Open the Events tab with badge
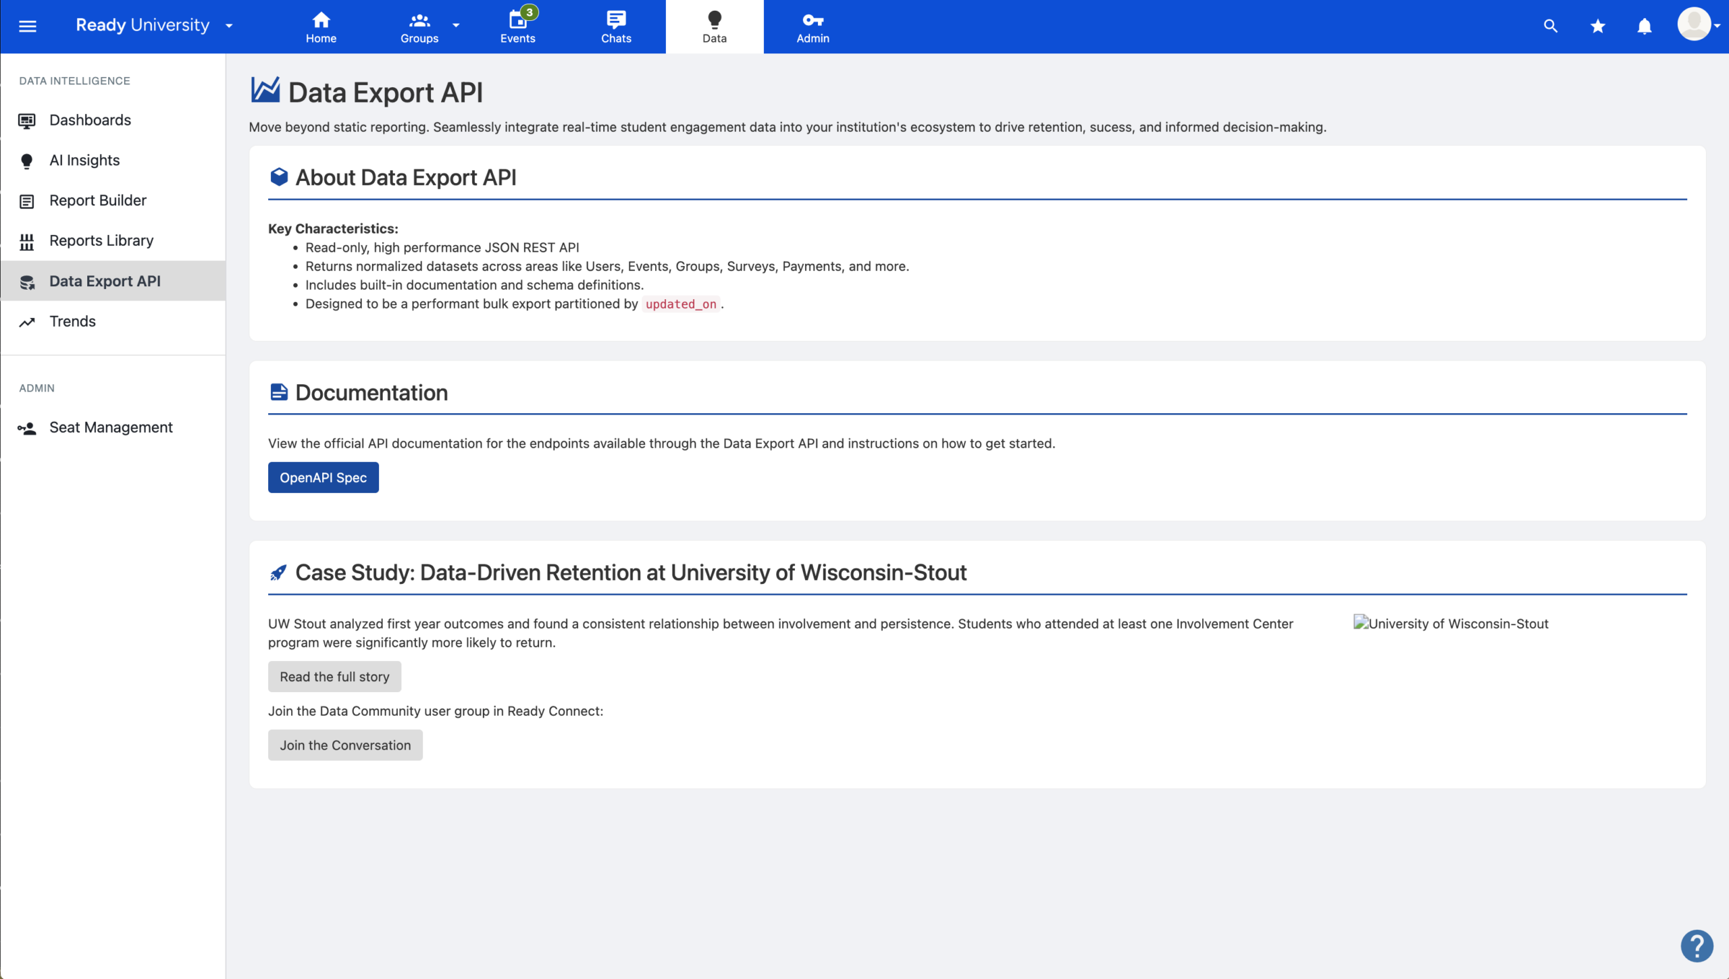 [x=517, y=26]
